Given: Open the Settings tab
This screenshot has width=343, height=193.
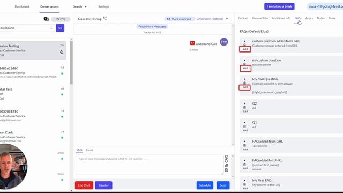Looking at the screenshot, I should 103,6.
